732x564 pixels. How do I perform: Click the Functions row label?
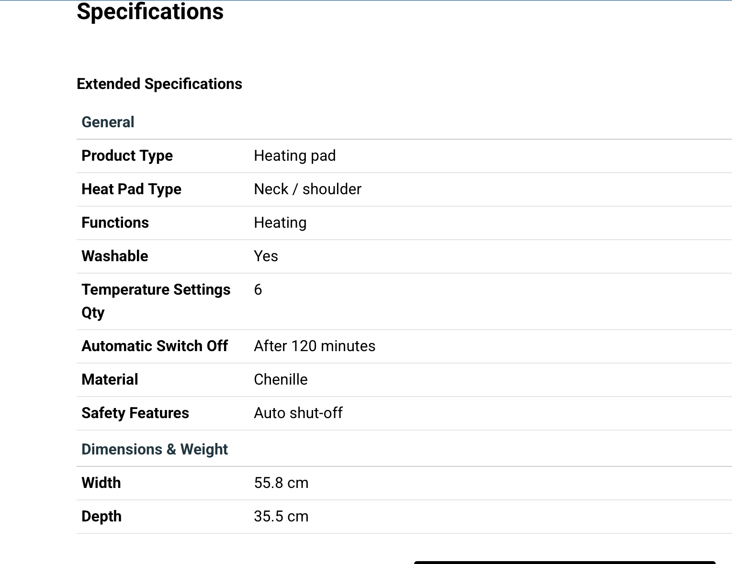[115, 222]
